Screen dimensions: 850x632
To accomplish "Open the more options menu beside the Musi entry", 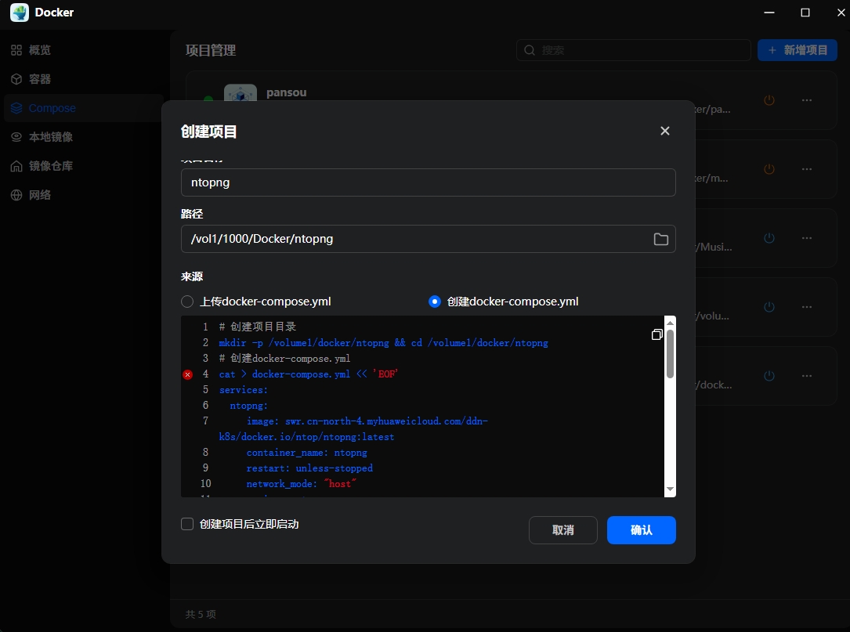I will coord(807,238).
